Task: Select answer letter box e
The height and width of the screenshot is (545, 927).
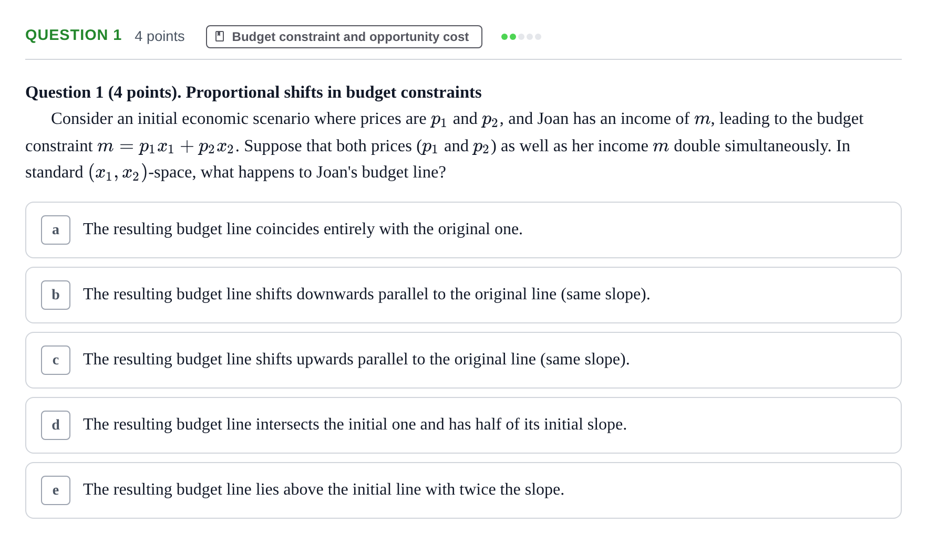Action: [56, 490]
